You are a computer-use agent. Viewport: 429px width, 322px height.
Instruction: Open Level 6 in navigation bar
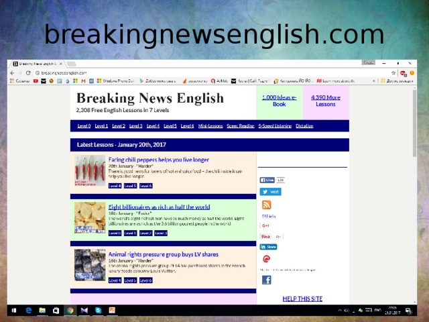point(188,126)
